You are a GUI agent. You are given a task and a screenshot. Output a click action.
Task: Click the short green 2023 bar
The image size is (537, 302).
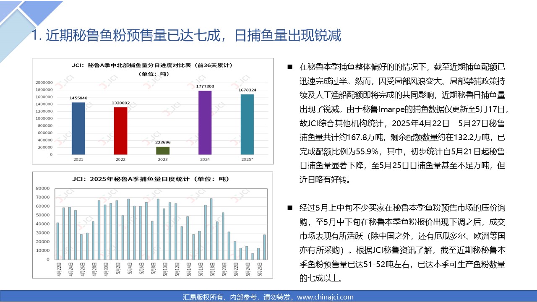(x=163, y=151)
